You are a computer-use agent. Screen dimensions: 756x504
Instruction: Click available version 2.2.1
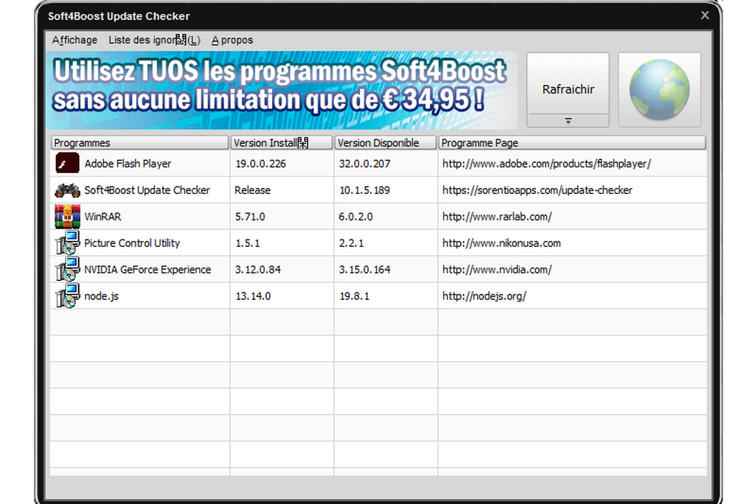click(x=350, y=243)
